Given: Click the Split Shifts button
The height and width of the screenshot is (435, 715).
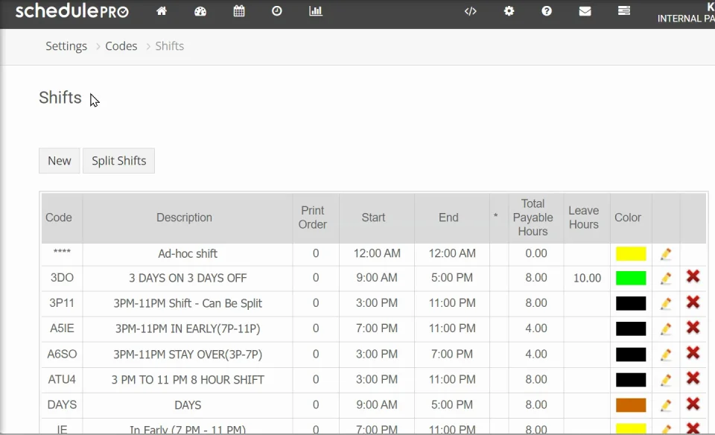Looking at the screenshot, I should click(x=118, y=161).
